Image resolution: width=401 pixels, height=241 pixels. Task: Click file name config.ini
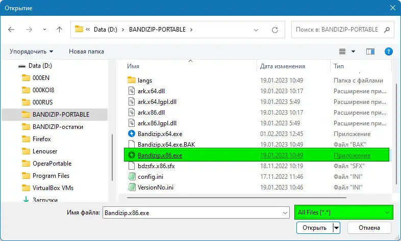pos(151,177)
